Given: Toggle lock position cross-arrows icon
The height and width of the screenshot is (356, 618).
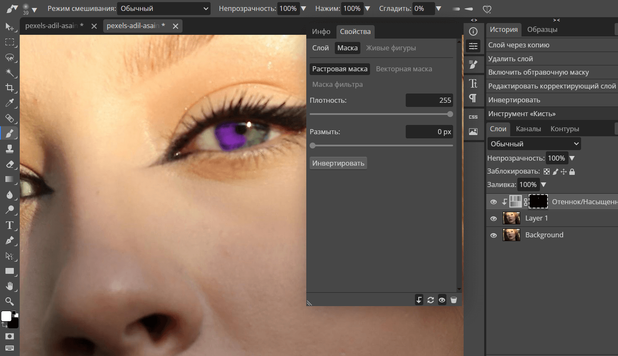Looking at the screenshot, I should pos(564,172).
